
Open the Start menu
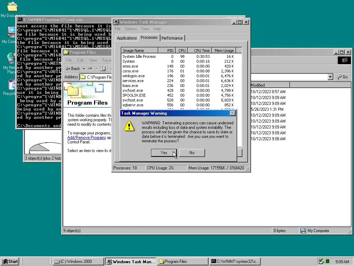[x=10, y=261]
